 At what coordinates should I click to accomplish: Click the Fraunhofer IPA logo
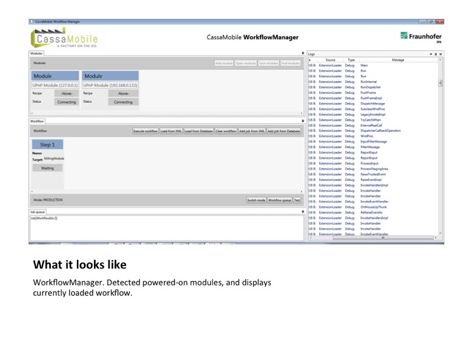click(421, 37)
